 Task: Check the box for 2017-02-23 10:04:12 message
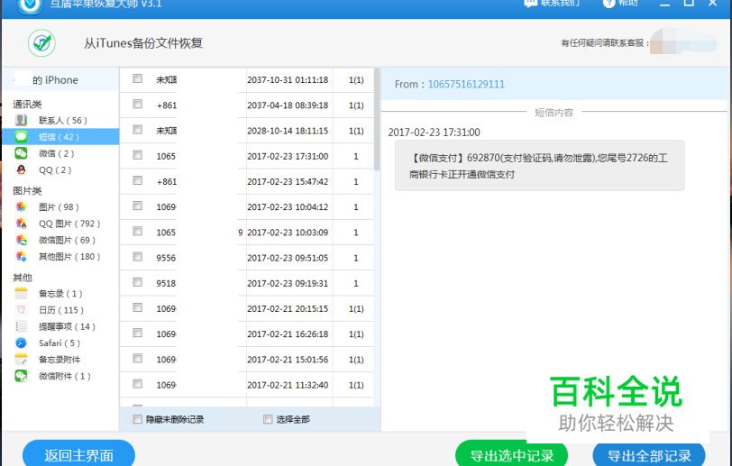click(137, 206)
